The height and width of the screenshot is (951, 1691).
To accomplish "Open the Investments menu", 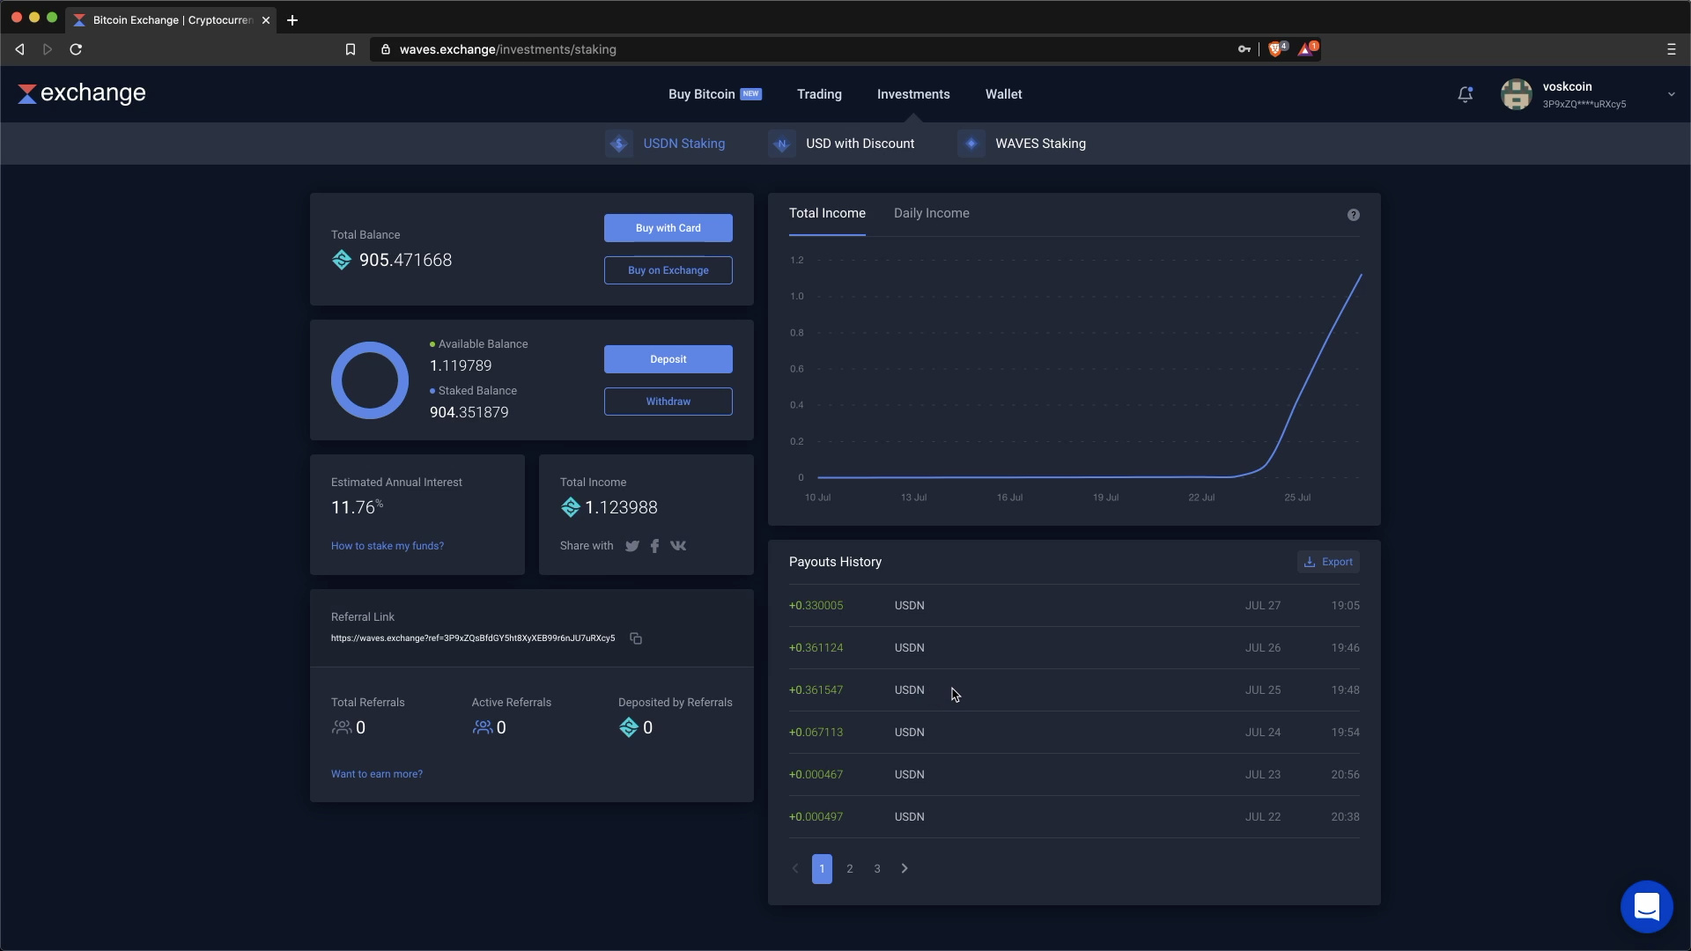I will point(913,94).
